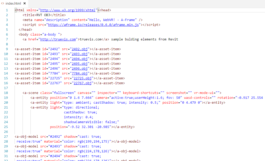Click the HTML file icon on index.html tab

coord(3,3)
